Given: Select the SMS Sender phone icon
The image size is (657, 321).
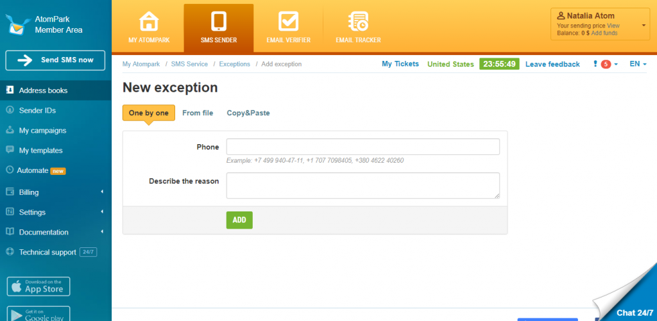Looking at the screenshot, I should point(219,21).
